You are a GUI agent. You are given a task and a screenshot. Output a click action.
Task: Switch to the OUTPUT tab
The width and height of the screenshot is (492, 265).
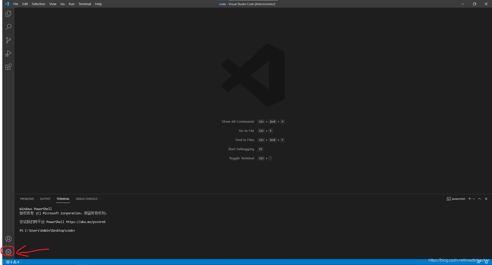tap(45, 199)
